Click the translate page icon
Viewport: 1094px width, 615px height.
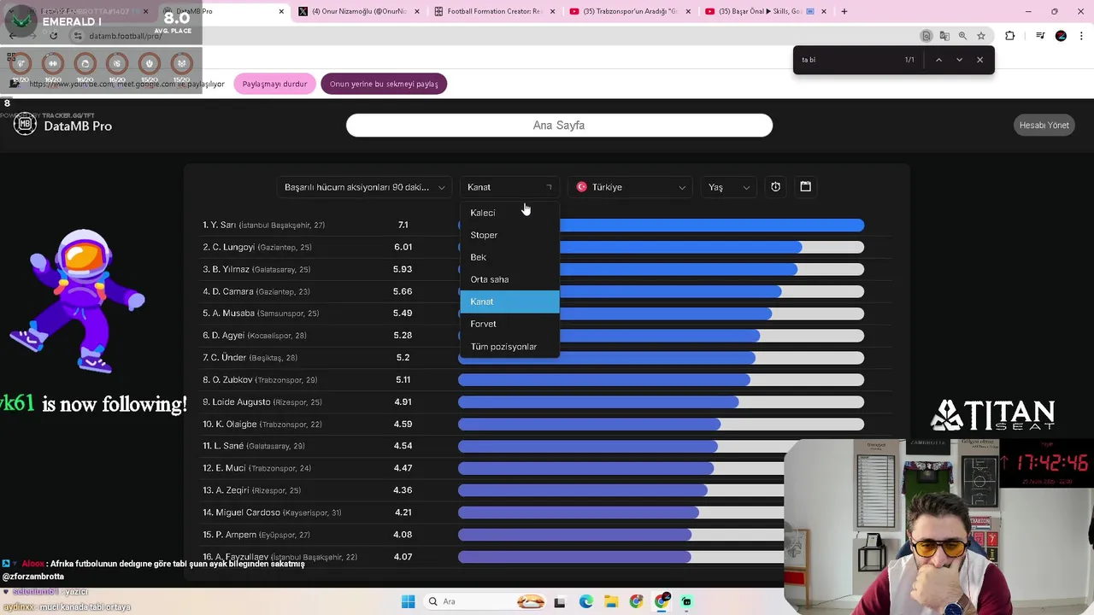944,36
